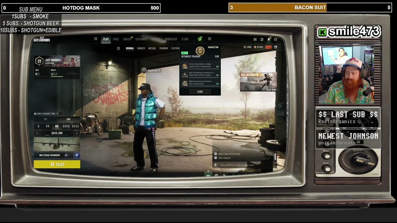Click the PUBG Battlegrounds logo

pyautogui.click(x=42, y=39)
